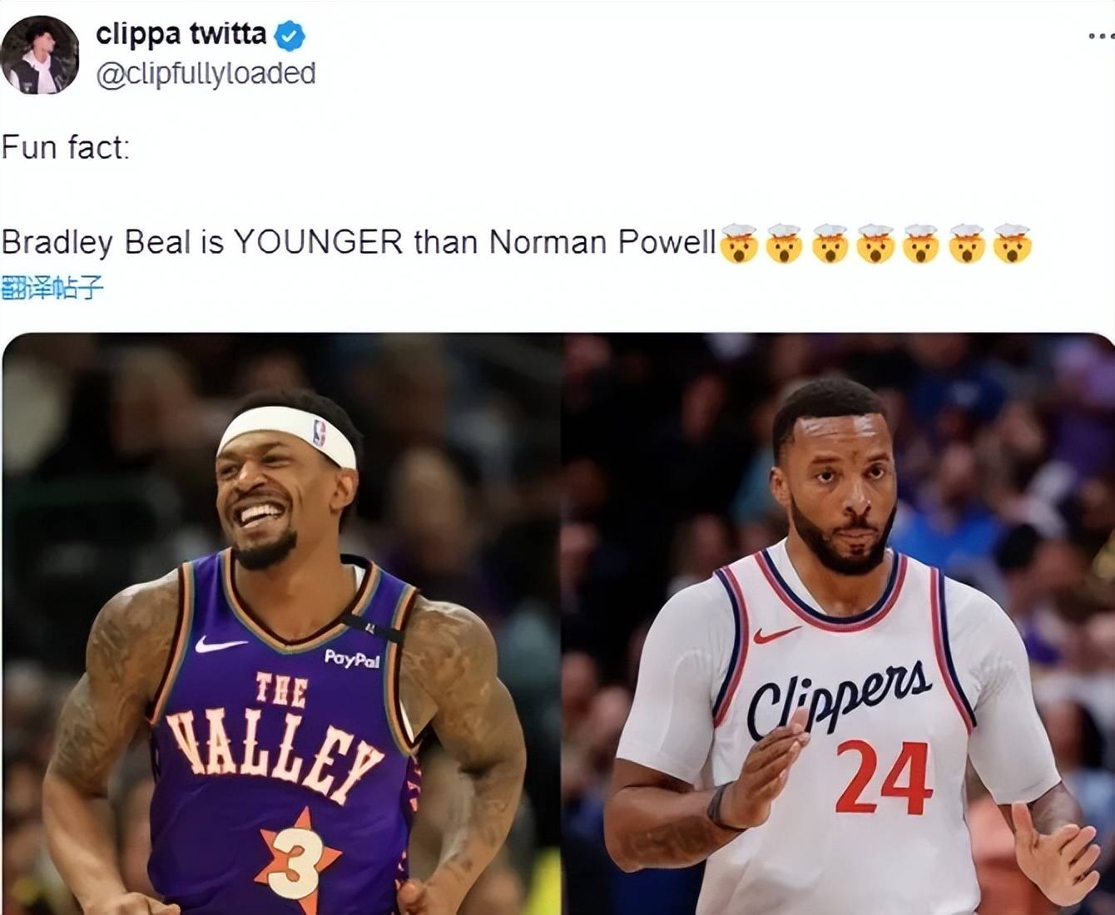Click the first exploding head emoji
Screen dimensions: 1115x915
(x=738, y=243)
